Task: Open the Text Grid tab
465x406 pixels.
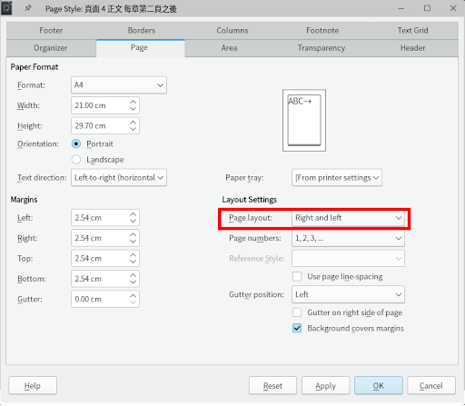Action: (413, 31)
